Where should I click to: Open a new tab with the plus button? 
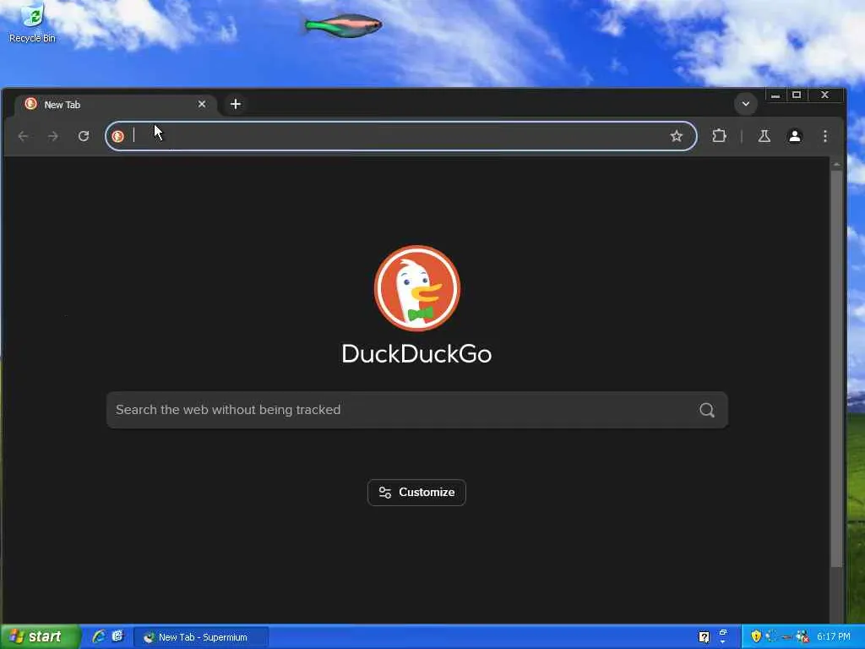(236, 104)
